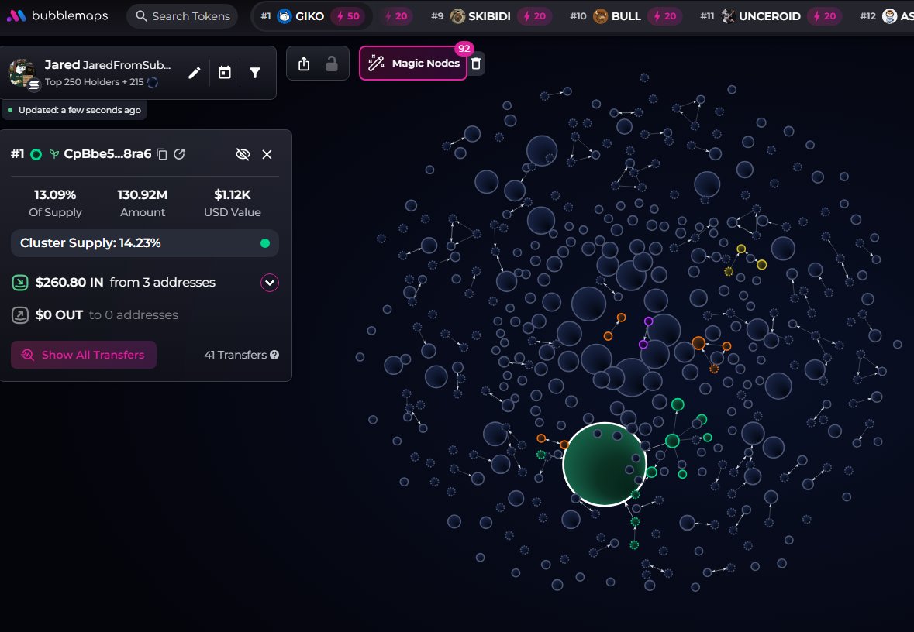
Task: Select the GIKO trending token
Action: coord(311,16)
